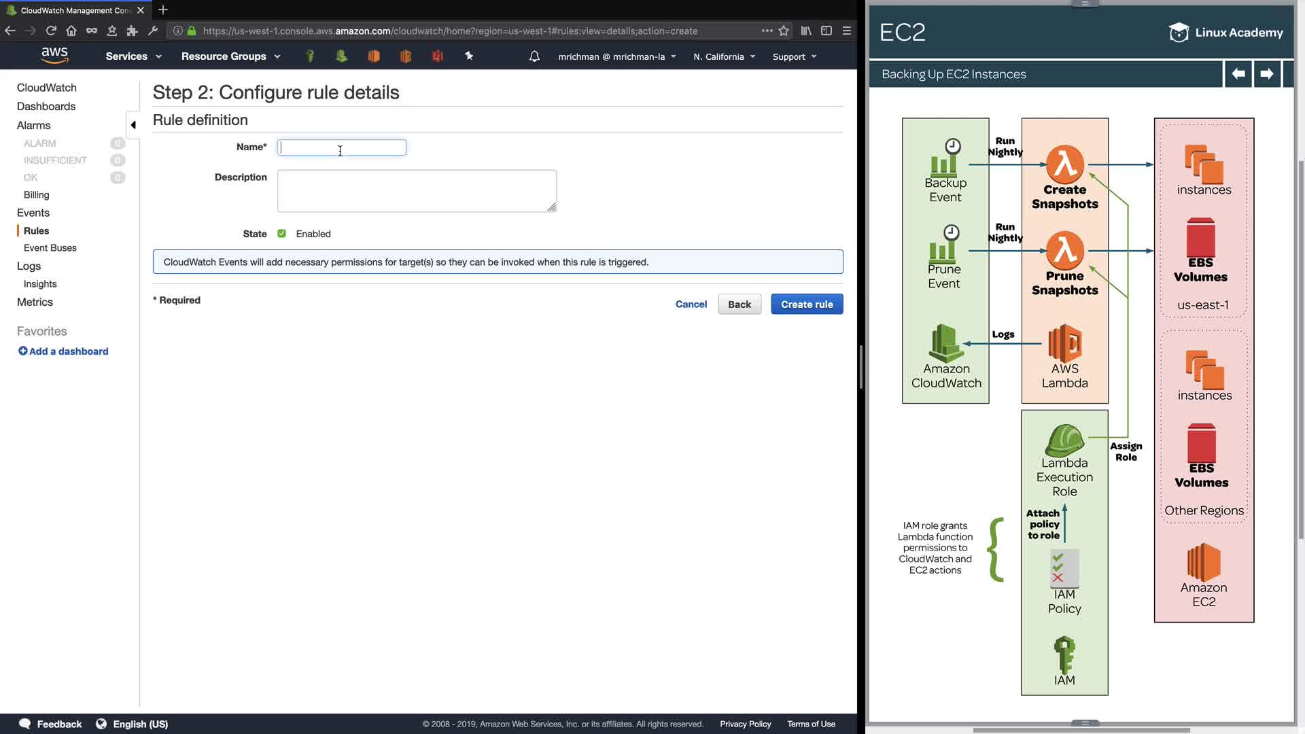Collapse the CloudWatch sidebar with arrow
Viewport: 1305px width, 734px height.
pos(133,125)
